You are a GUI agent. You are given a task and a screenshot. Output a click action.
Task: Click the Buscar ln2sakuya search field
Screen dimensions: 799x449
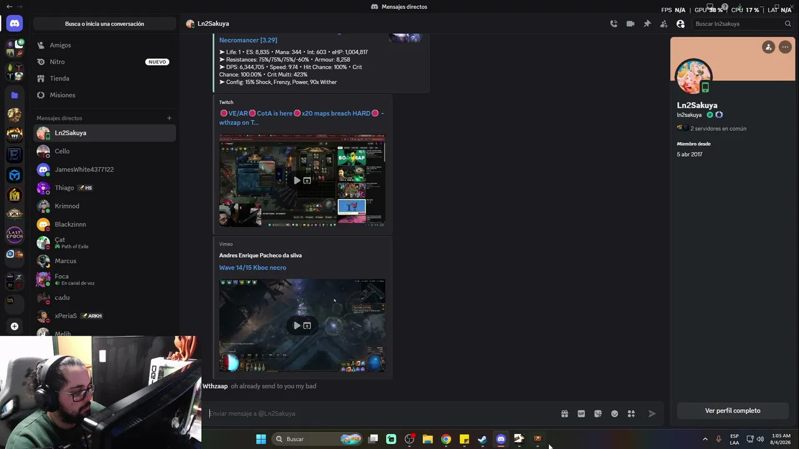point(742,24)
